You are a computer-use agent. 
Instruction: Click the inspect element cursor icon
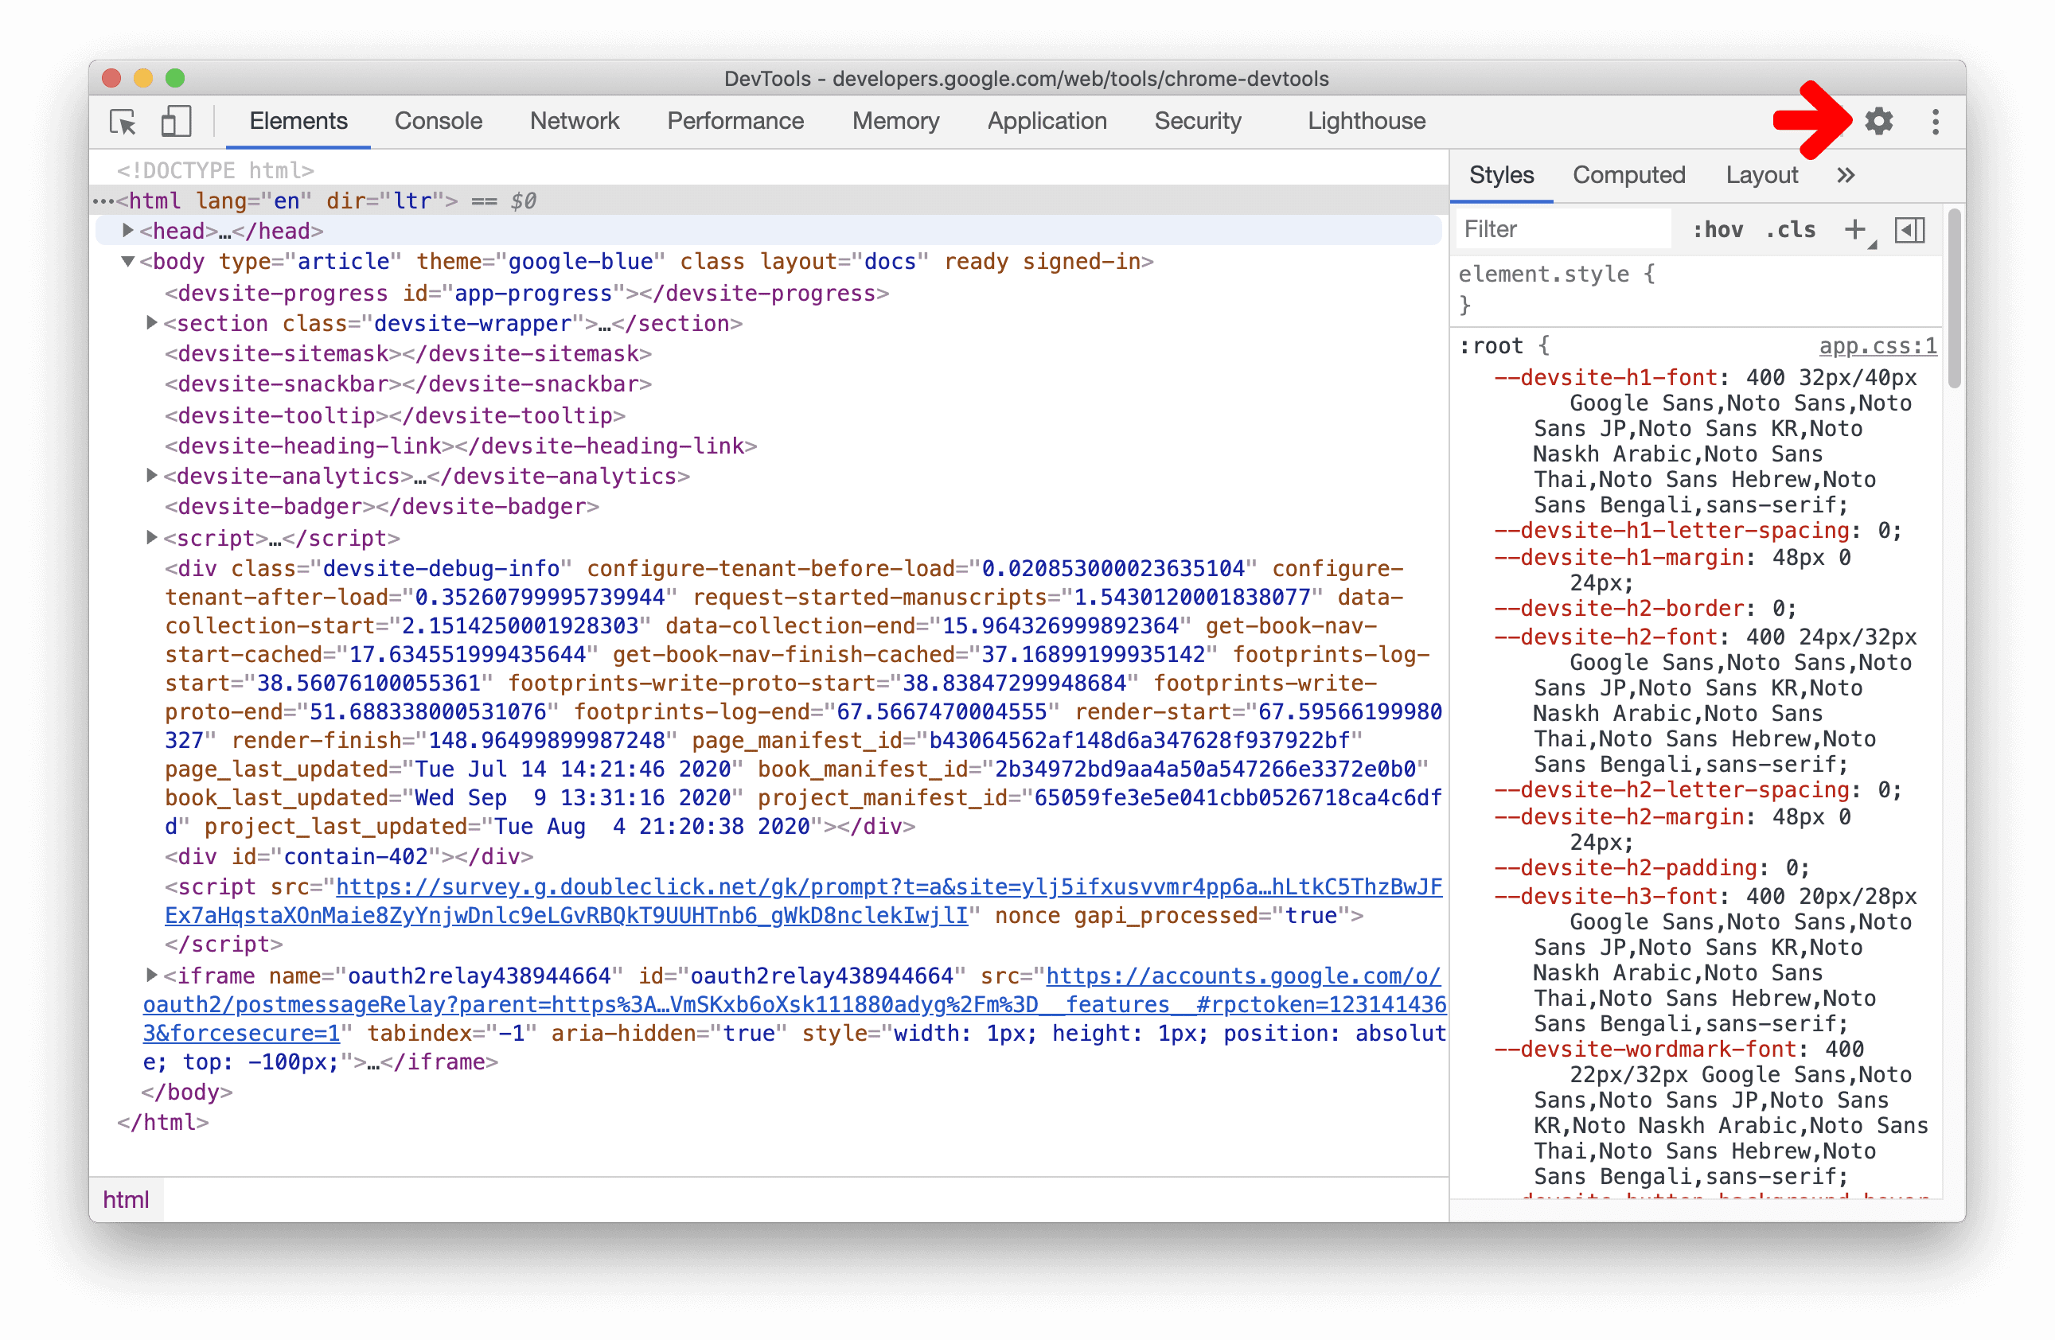click(x=127, y=121)
